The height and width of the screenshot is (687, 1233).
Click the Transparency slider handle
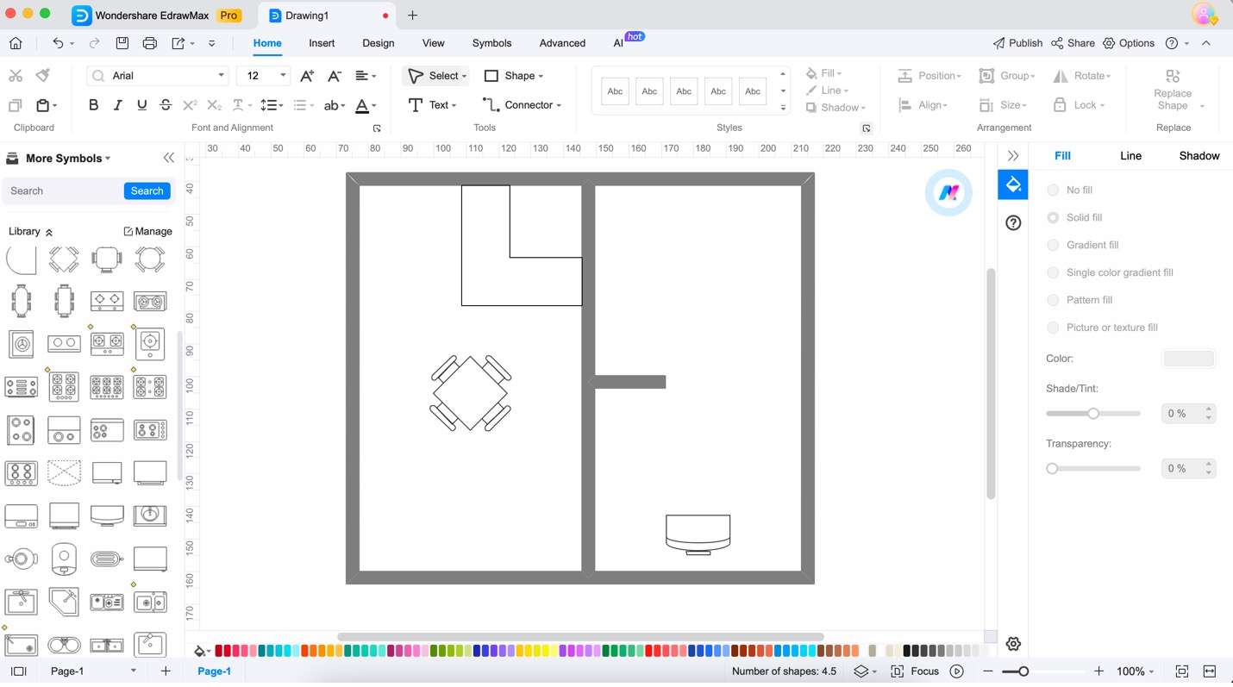(x=1052, y=469)
